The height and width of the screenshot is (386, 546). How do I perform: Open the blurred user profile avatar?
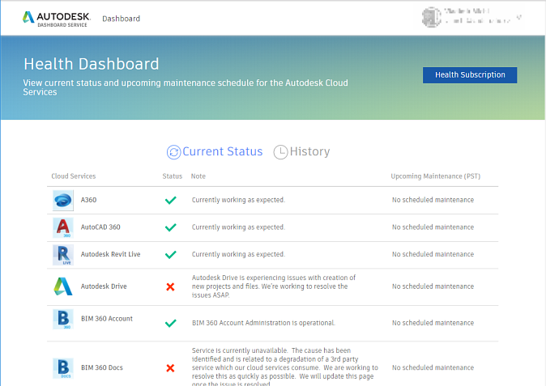click(432, 17)
